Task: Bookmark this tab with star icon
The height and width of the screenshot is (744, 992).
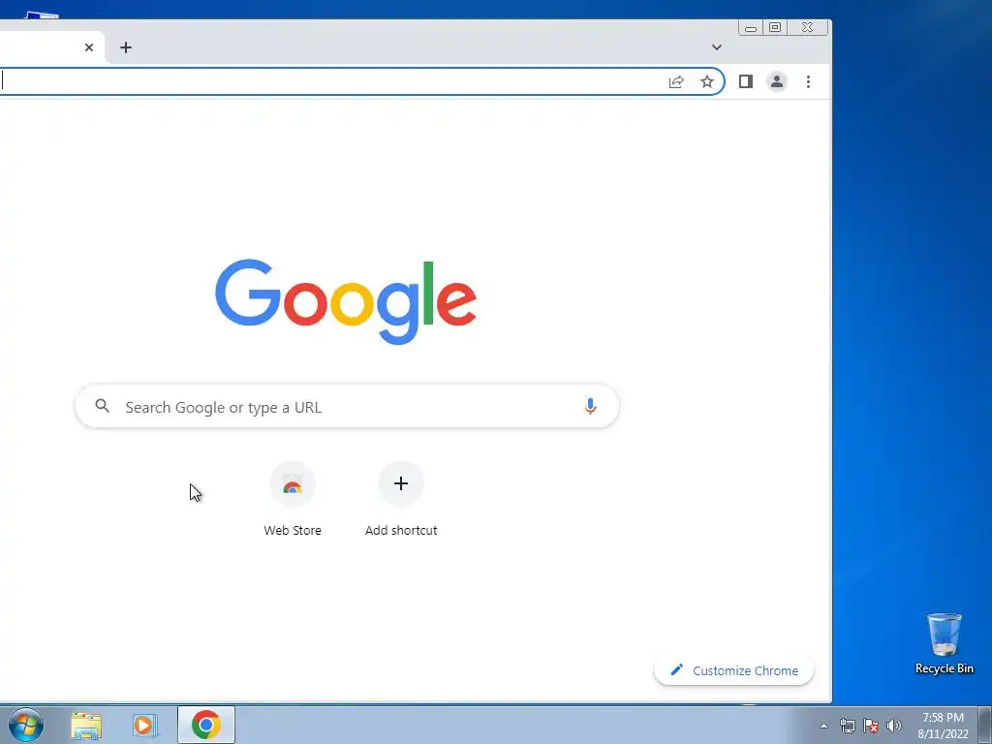Action: (x=706, y=81)
